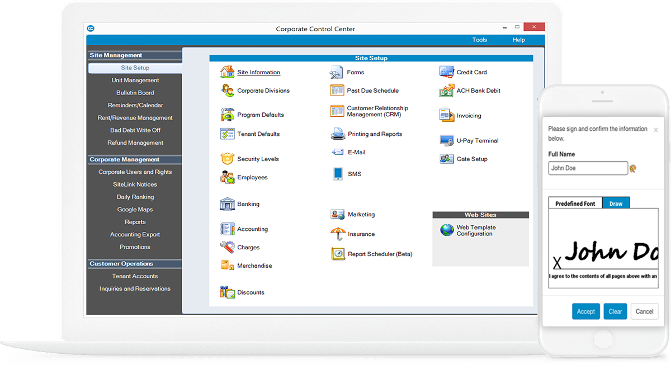Click the Site Management section header
Viewport: 671px width, 365px height.
[135, 55]
